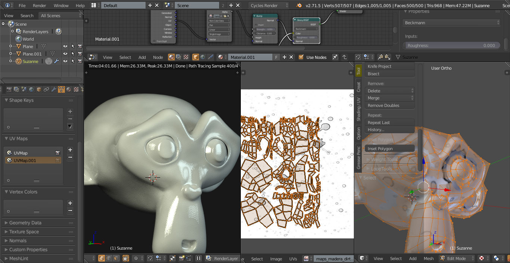Screen dimensions: 510x263
Task: Click the OpenGL render image camera icon
Action: point(181,258)
